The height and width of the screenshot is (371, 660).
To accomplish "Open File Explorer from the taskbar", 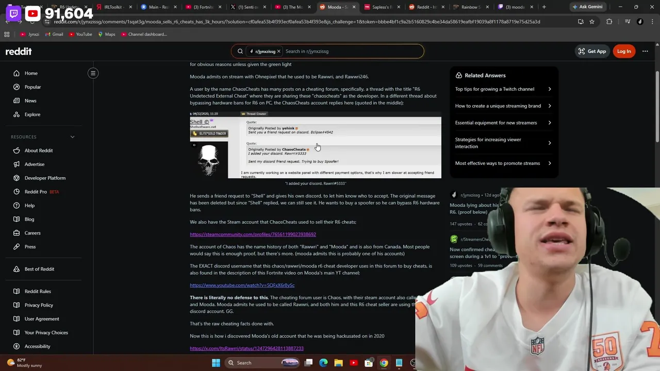I will point(338,363).
